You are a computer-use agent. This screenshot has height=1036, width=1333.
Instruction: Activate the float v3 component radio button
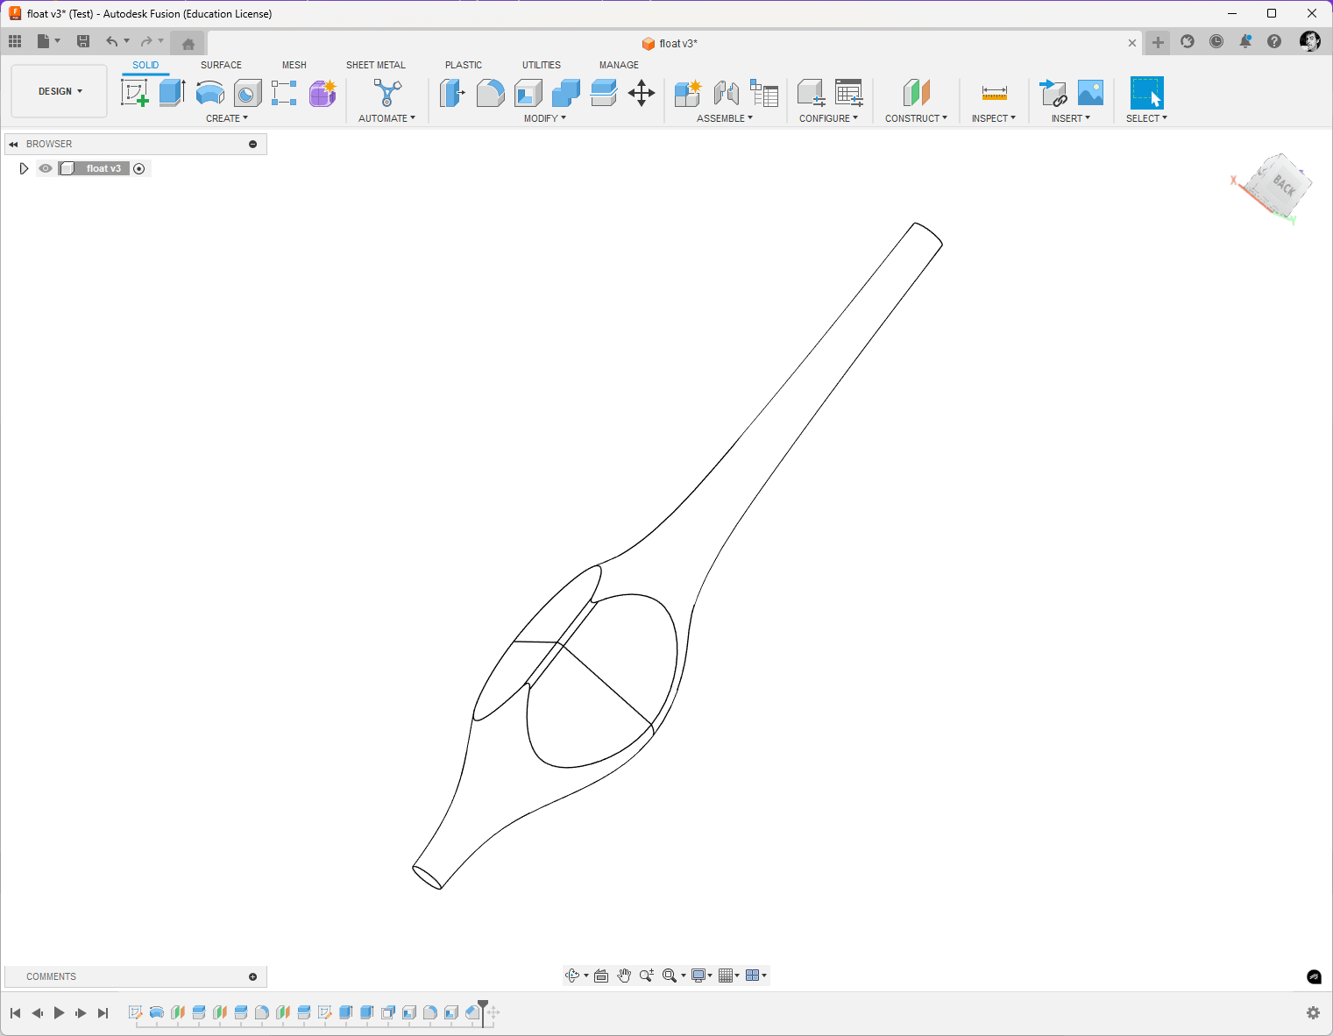coord(138,168)
